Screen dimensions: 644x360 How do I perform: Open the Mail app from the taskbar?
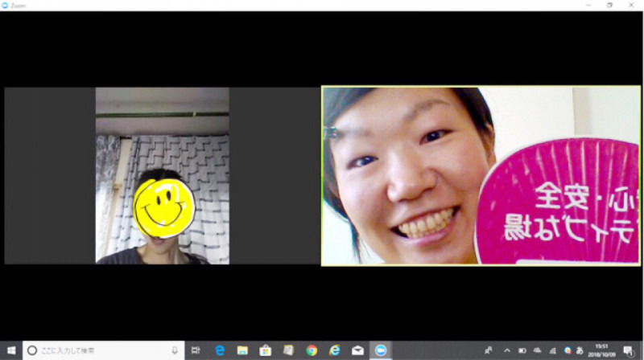pos(357,350)
